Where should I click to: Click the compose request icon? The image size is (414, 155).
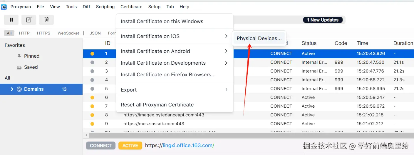click(29, 20)
